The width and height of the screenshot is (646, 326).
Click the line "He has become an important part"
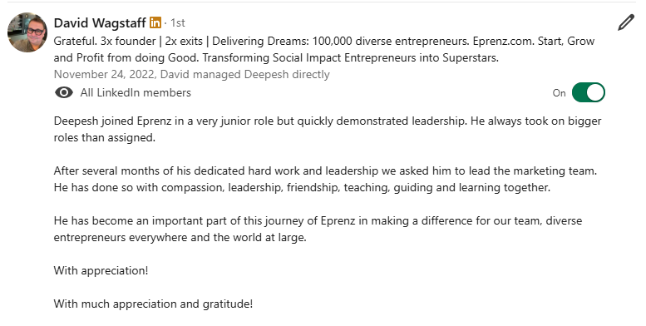pos(318,221)
